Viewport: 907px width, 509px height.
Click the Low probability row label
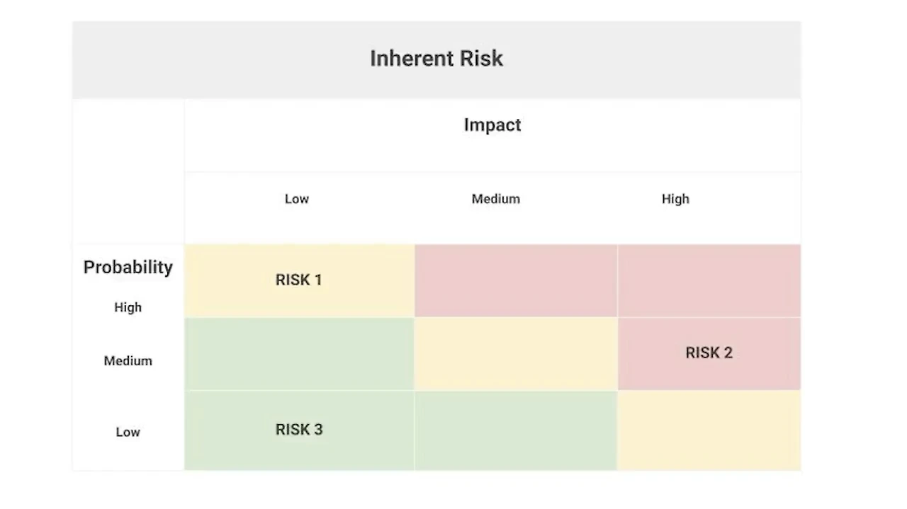[128, 432]
